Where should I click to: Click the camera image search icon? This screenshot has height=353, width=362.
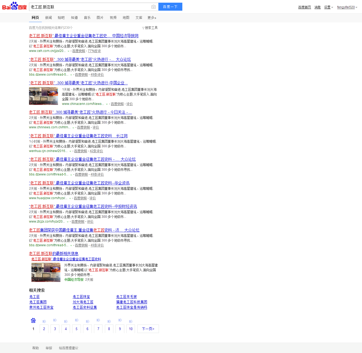pos(154,7)
